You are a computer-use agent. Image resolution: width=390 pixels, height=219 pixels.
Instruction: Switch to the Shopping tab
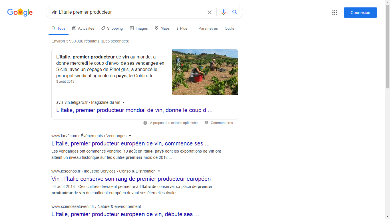tap(112, 28)
